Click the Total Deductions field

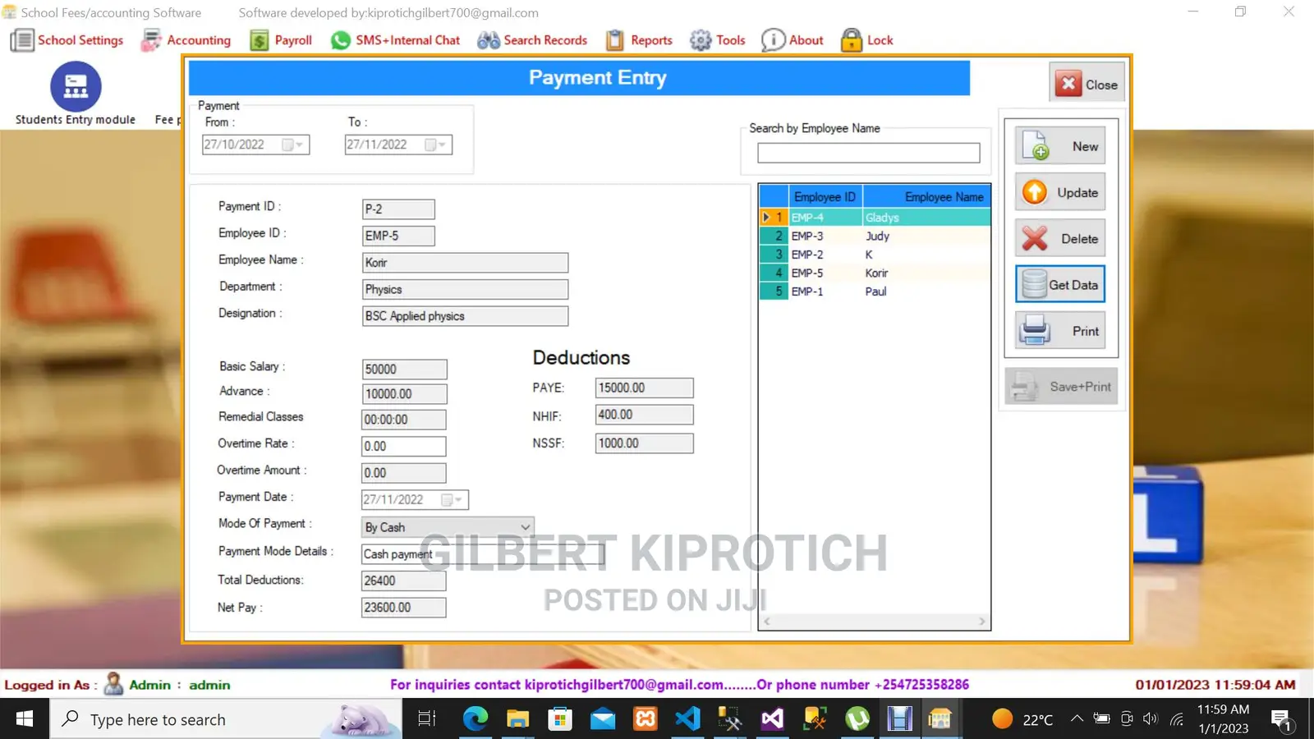(404, 581)
